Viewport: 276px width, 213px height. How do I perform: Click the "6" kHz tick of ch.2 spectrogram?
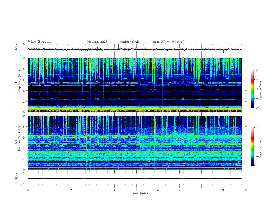[x=25, y=137]
